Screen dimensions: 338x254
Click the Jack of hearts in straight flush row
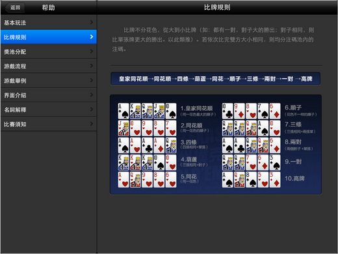[123, 128]
